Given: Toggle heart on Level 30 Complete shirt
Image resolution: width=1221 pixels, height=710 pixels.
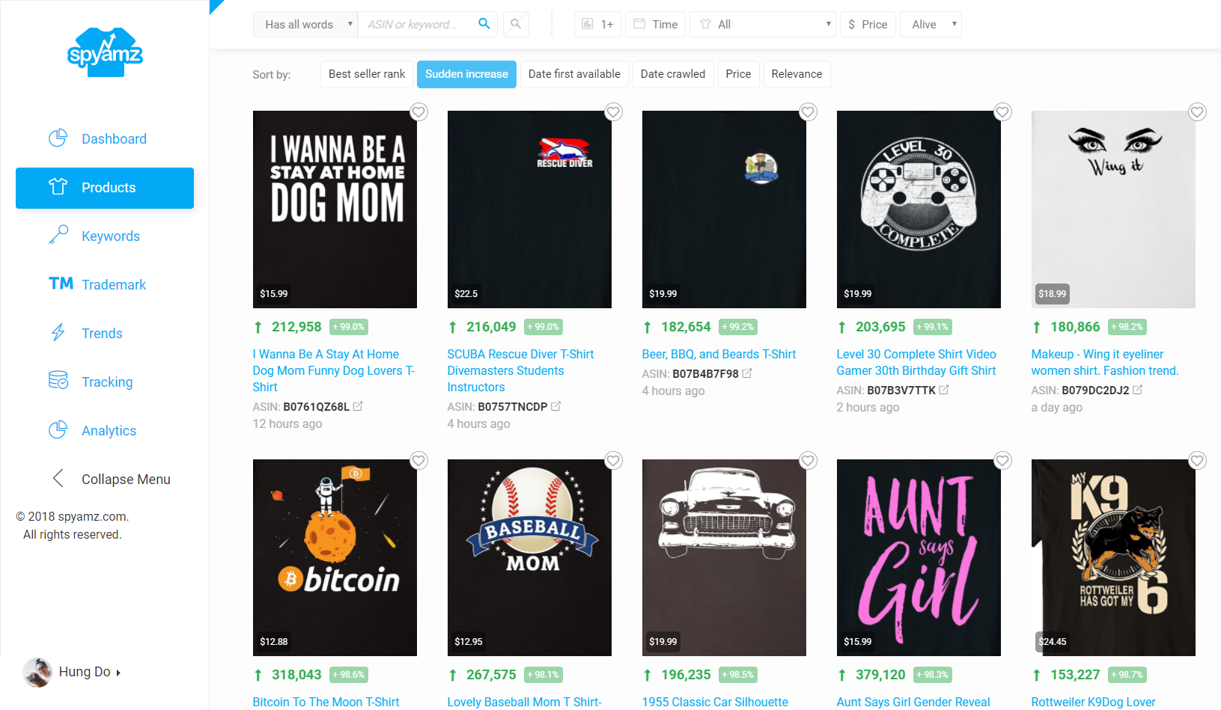Looking at the screenshot, I should [1002, 112].
